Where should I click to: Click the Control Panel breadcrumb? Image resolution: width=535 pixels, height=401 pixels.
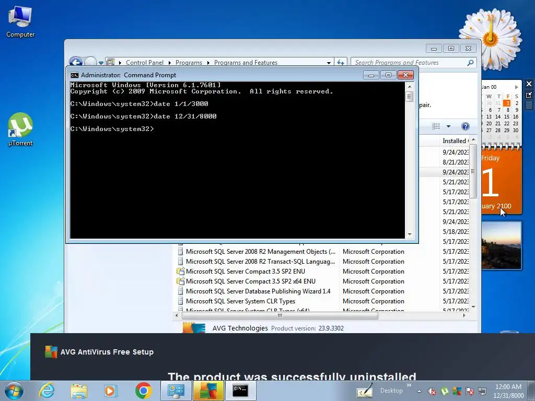[145, 63]
